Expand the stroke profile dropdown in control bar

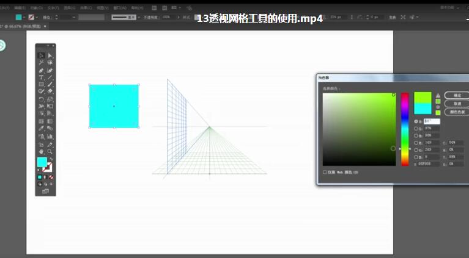[x=139, y=17]
